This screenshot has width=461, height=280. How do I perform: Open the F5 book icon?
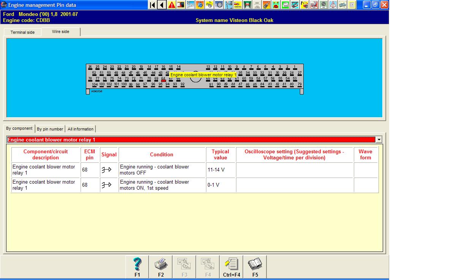coord(255,267)
